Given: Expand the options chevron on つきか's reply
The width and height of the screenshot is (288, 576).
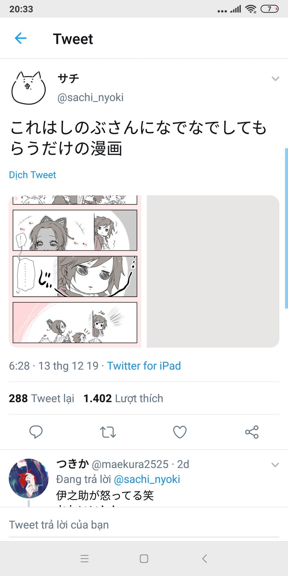Looking at the screenshot, I should click(275, 465).
